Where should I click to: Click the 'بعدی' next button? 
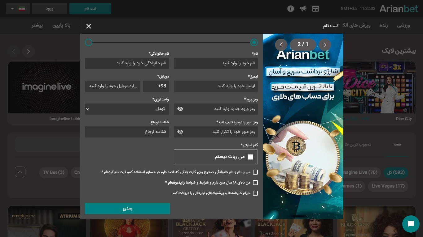(x=127, y=208)
